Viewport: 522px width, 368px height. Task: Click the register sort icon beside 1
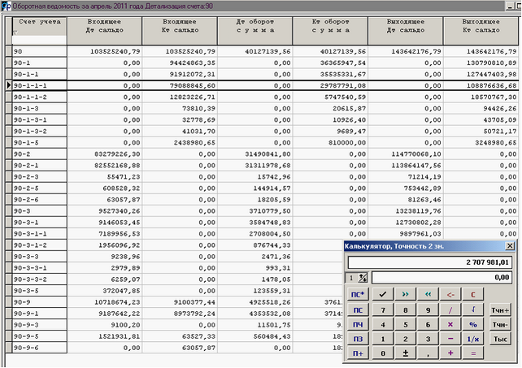tap(363, 278)
